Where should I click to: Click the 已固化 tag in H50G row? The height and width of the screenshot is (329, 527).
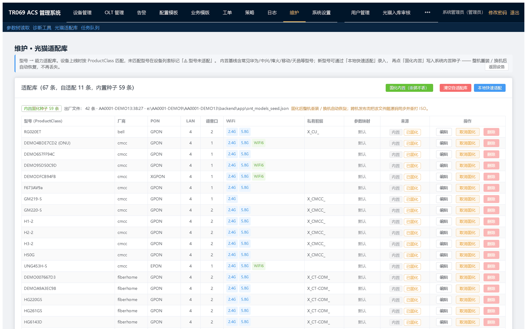pos(412,255)
